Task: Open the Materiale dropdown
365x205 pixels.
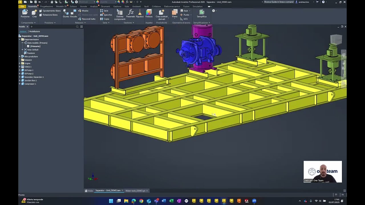Action: click(x=87, y=2)
